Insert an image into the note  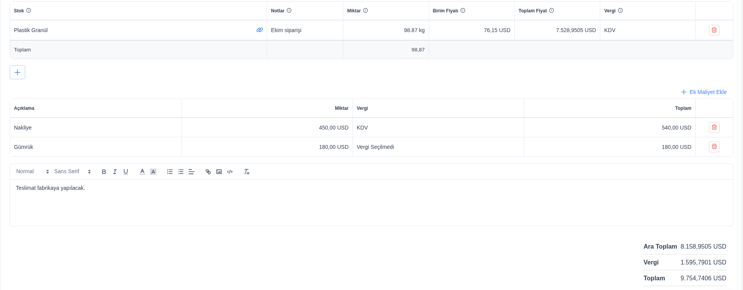(x=219, y=172)
